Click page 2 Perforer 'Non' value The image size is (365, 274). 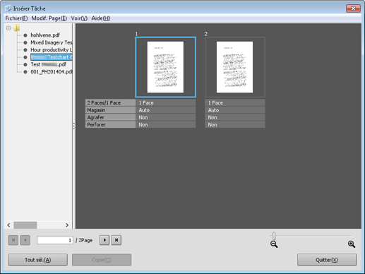pyautogui.click(x=235, y=124)
